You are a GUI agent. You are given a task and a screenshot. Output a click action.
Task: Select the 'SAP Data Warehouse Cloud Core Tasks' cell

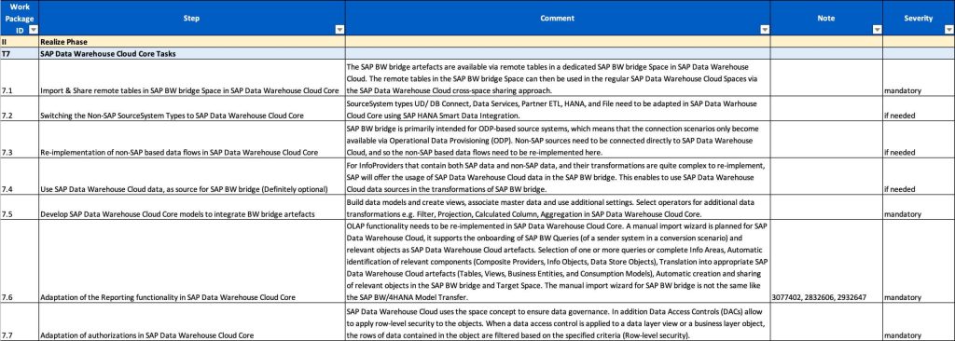click(192, 54)
